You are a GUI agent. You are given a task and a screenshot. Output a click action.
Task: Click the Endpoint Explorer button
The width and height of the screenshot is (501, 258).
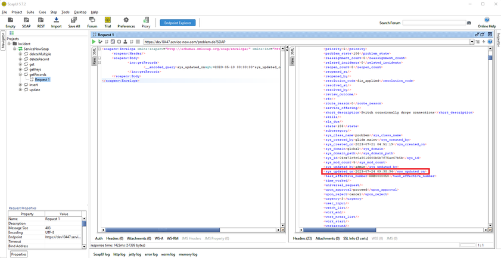tap(178, 23)
